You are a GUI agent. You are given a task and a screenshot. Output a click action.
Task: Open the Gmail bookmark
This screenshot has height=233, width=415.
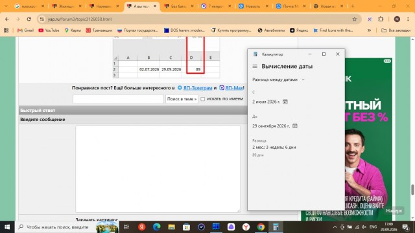pos(26,30)
